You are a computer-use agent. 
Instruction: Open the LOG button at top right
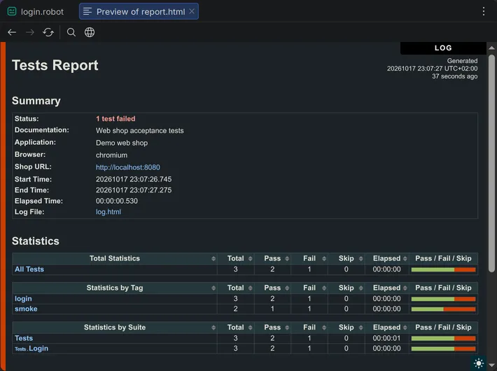coord(443,48)
